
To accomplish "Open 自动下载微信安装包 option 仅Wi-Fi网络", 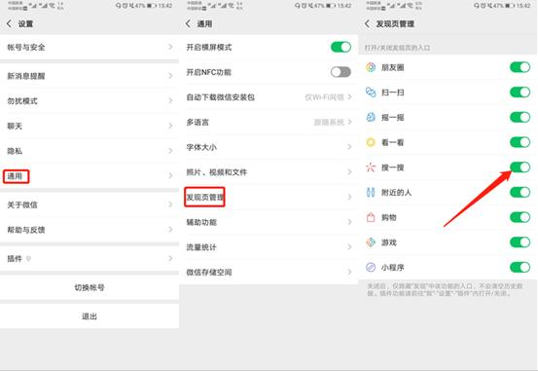I will 328,97.
